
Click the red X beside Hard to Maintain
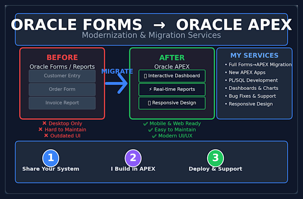41,129
